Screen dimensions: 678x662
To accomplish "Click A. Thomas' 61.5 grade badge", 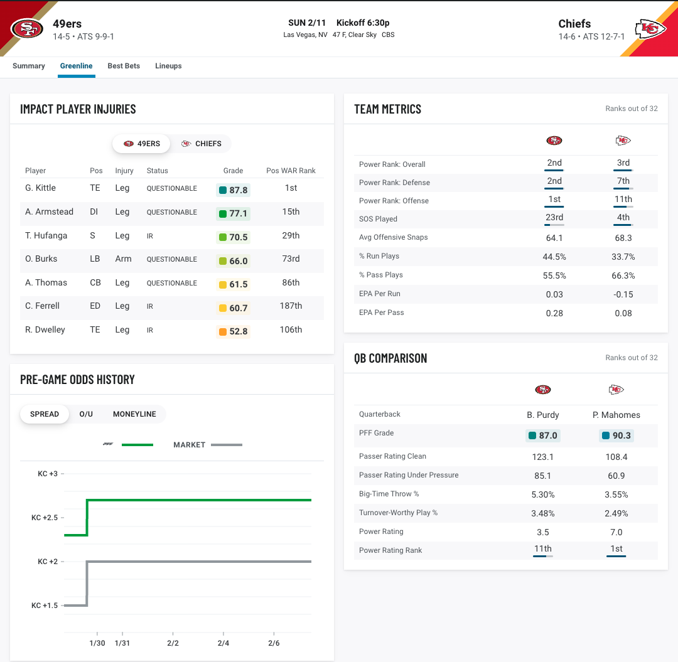I will point(233,284).
